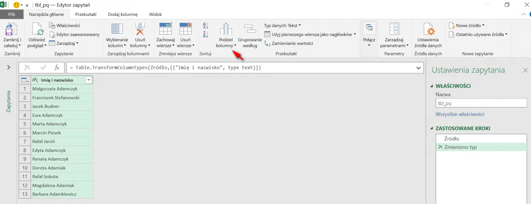Click the Nazwa field containing tbl_pq
Screen dimensions: 531x204
481,103
